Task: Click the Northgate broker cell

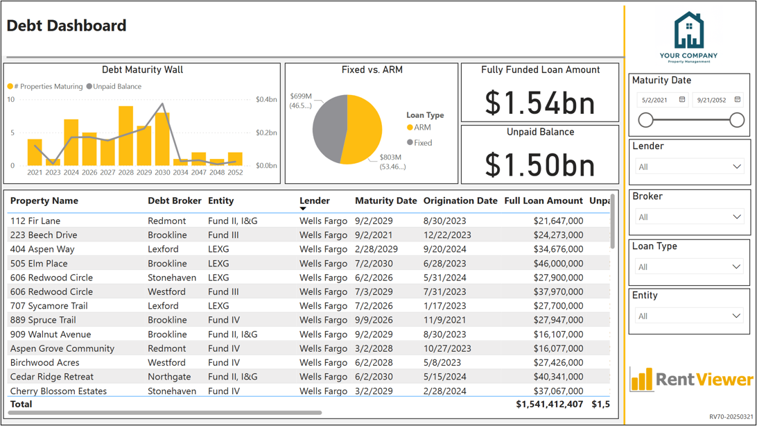Action: coord(169,377)
